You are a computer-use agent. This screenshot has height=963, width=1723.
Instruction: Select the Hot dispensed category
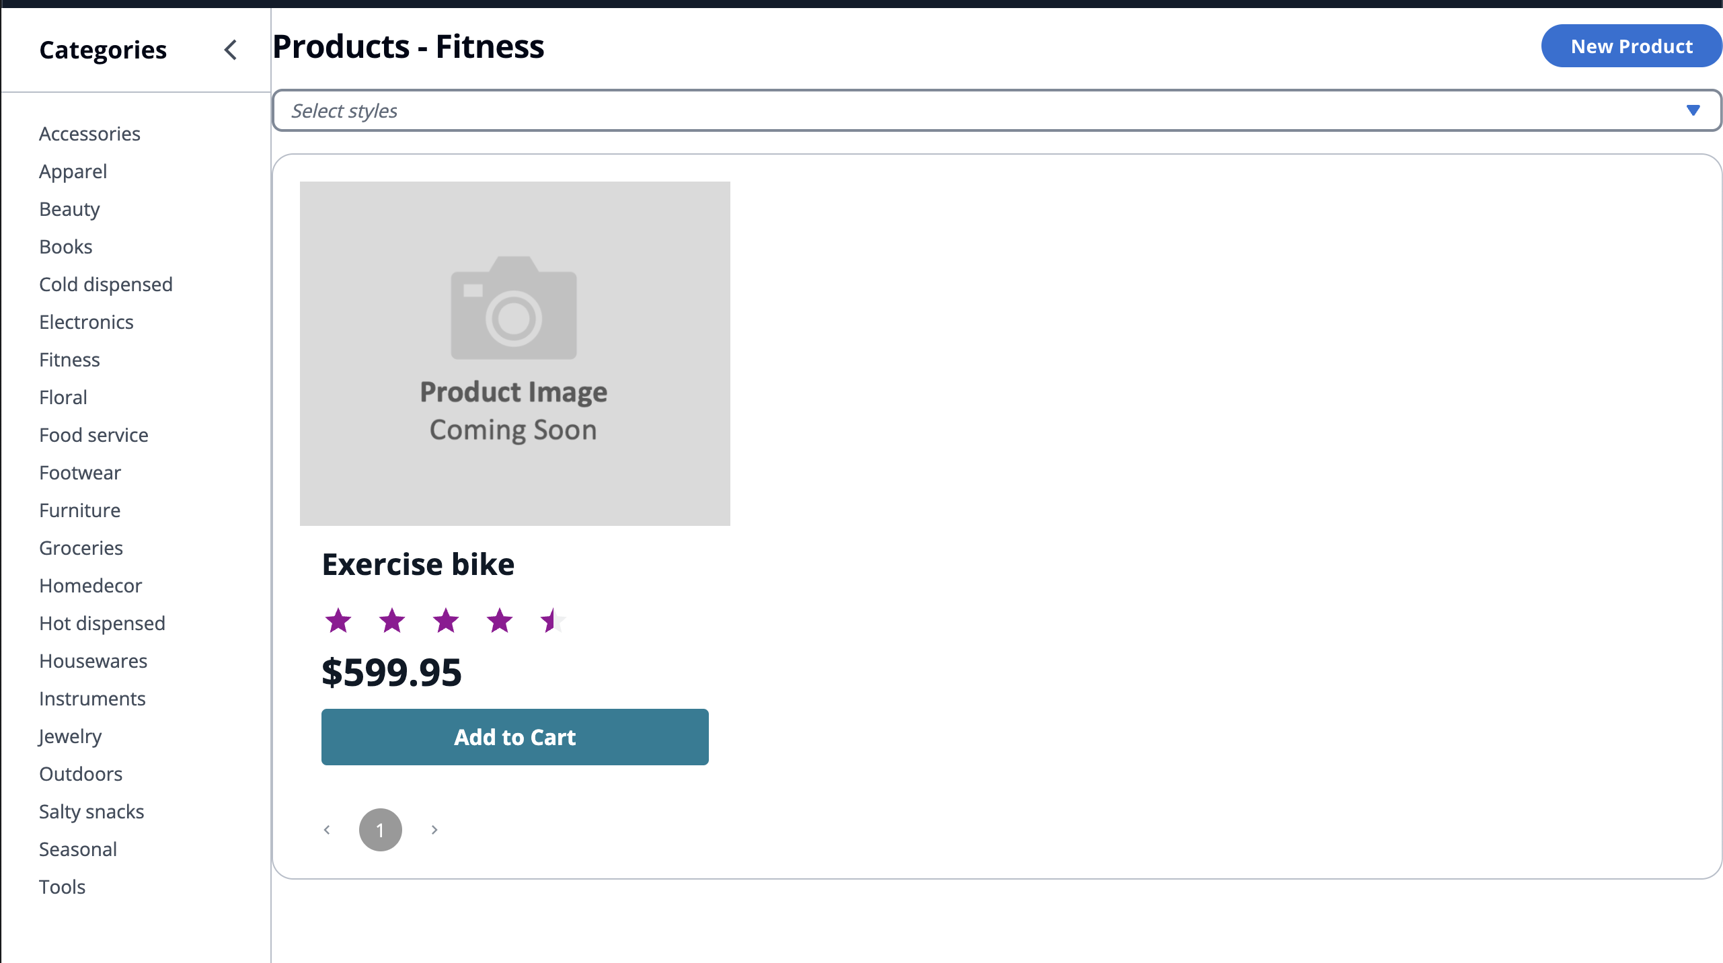(x=102, y=623)
